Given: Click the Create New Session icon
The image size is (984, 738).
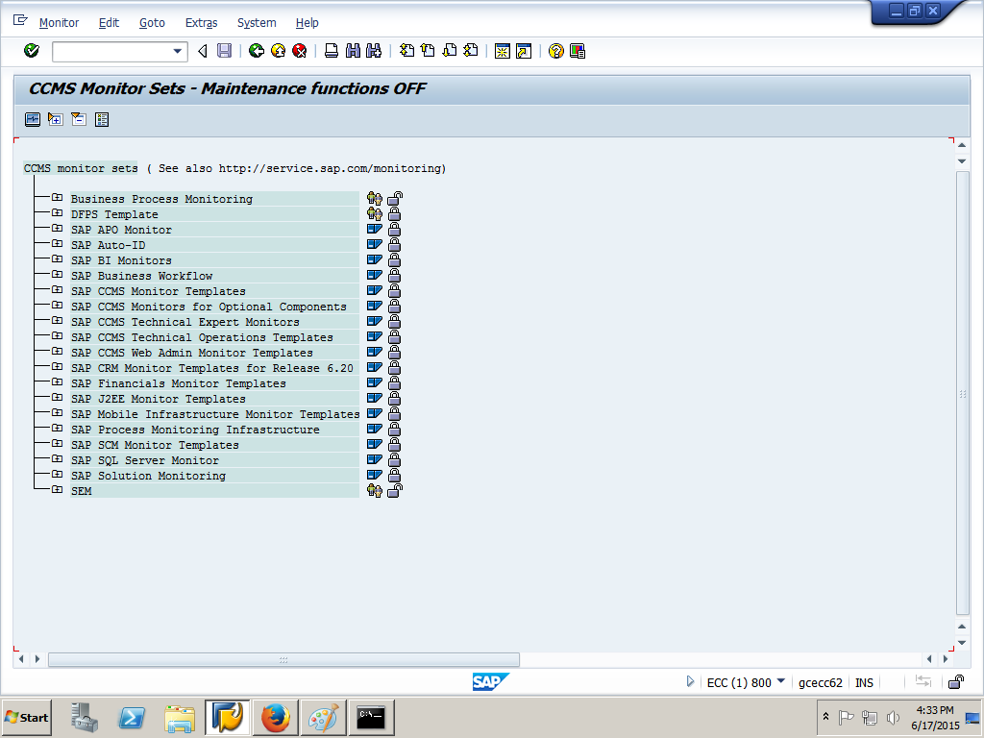Looking at the screenshot, I should 502,51.
